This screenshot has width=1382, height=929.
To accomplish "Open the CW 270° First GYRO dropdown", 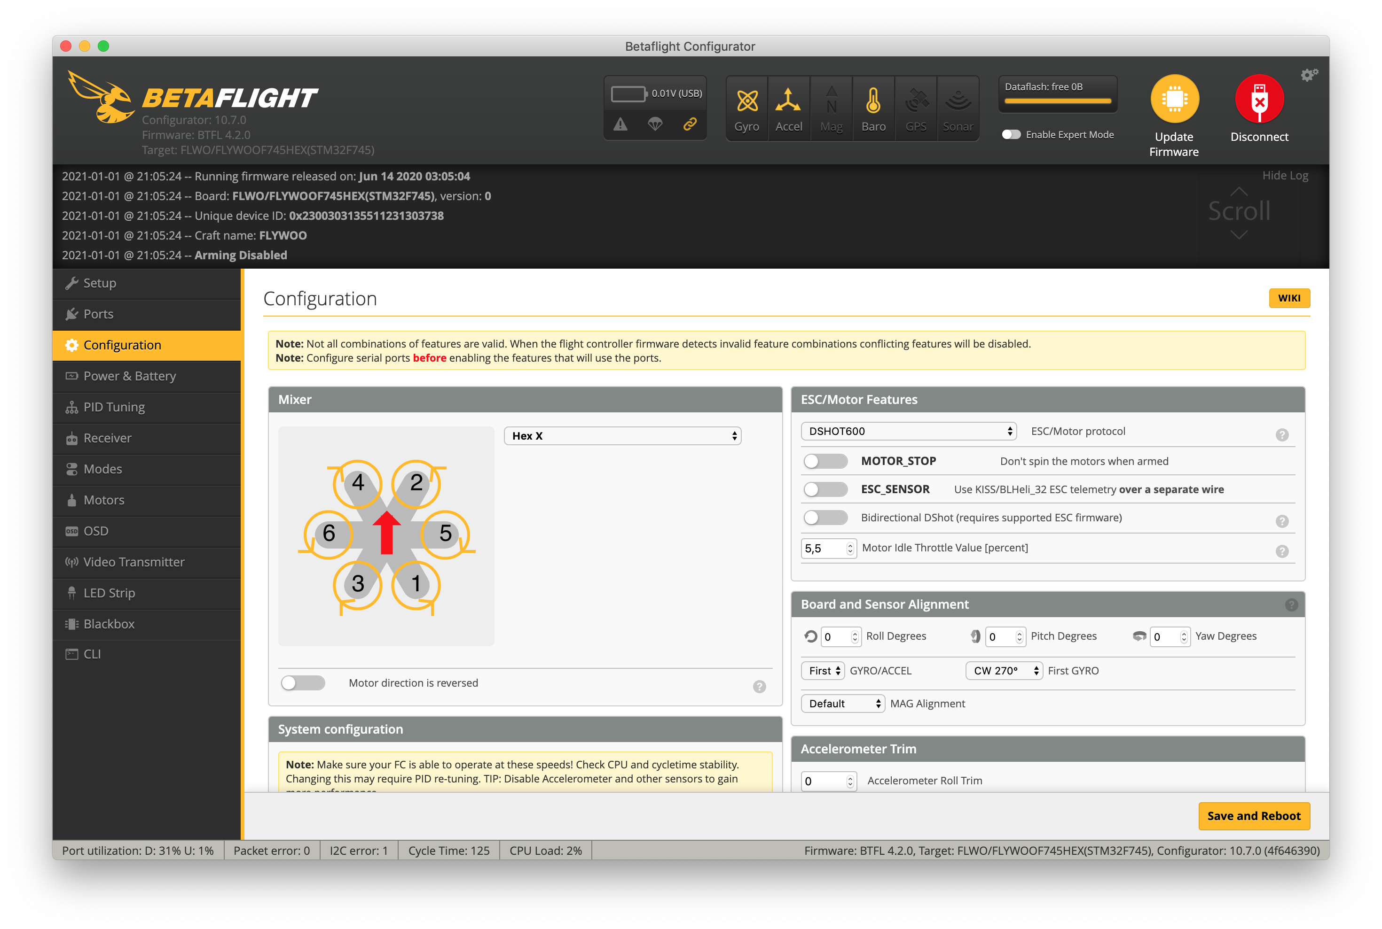I will [x=1004, y=671].
